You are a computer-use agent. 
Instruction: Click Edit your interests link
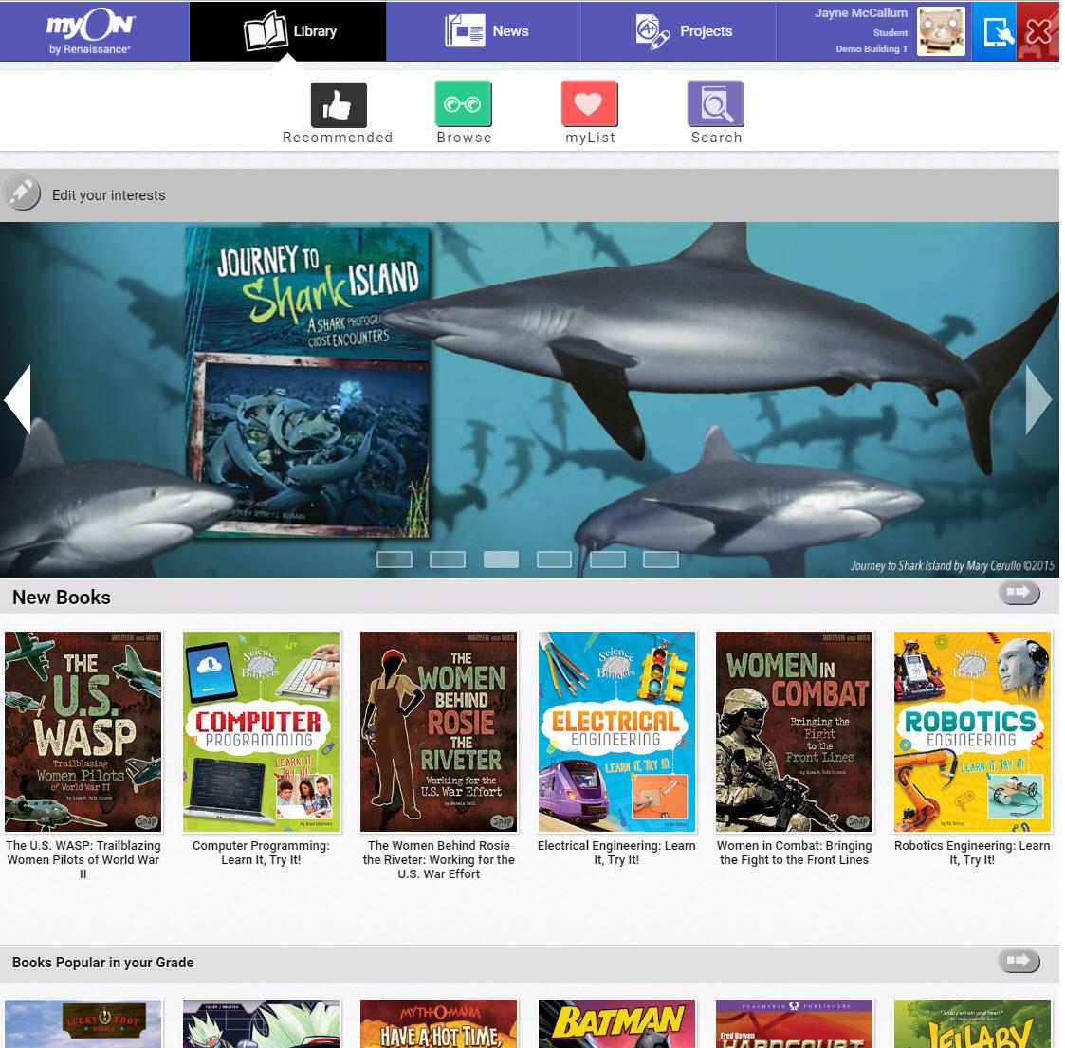[109, 195]
